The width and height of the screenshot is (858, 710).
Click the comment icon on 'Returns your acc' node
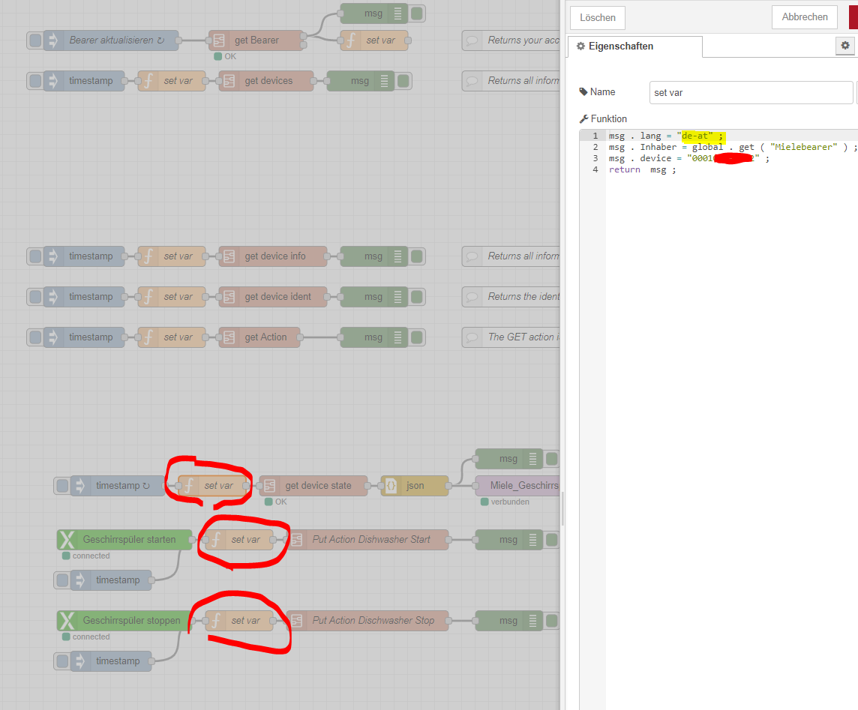point(472,40)
